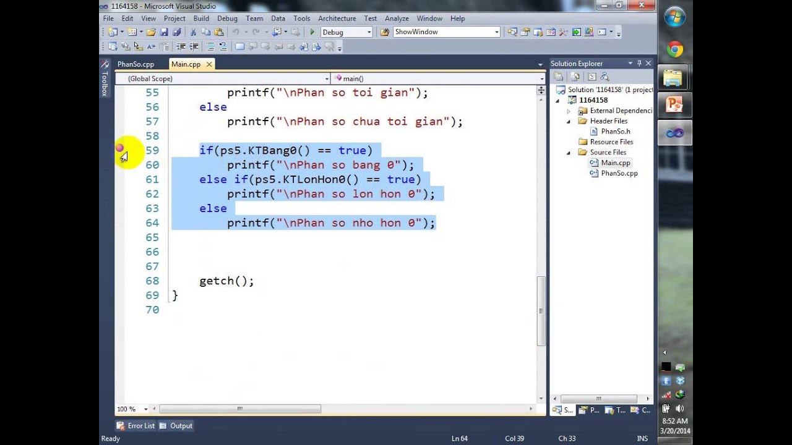The height and width of the screenshot is (445, 792).
Task: Open the Error List panel
Action: [136, 426]
